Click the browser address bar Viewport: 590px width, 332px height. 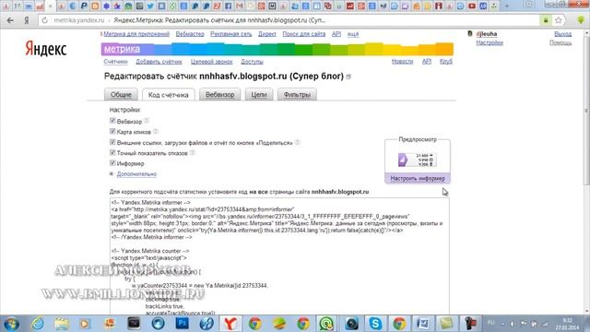coord(295,20)
